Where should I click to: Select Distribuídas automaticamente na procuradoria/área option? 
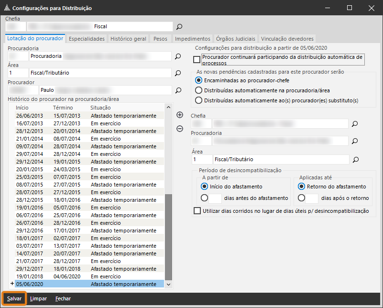coord(199,90)
